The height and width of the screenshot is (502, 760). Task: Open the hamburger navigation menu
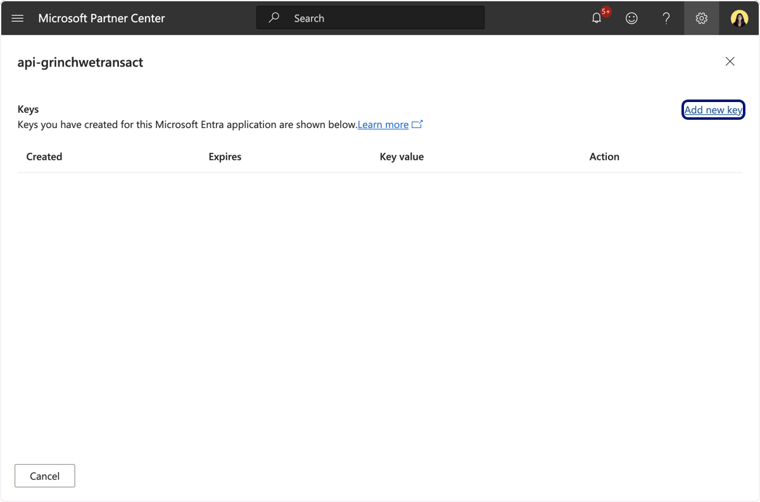(18, 18)
